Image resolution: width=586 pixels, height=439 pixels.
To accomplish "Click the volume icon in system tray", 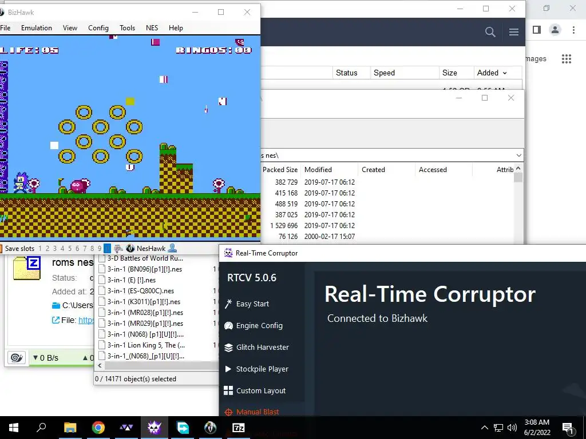I will point(512,428).
